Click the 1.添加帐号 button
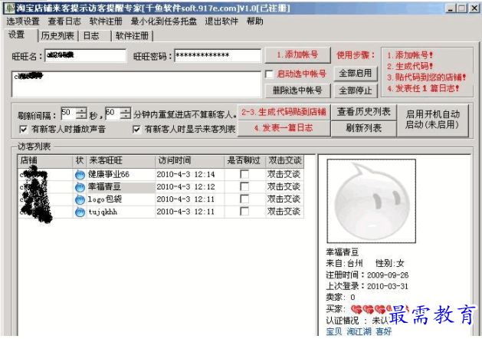The height and width of the screenshot is (339, 482). (297, 55)
